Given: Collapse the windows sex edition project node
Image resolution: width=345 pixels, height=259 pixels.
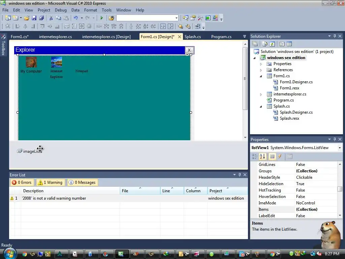Looking at the screenshot, I should (255, 58).
